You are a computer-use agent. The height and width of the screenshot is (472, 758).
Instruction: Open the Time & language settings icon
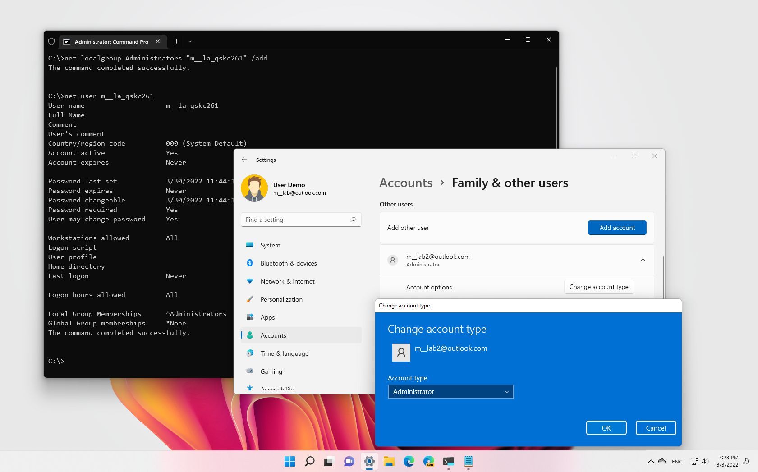250,353
